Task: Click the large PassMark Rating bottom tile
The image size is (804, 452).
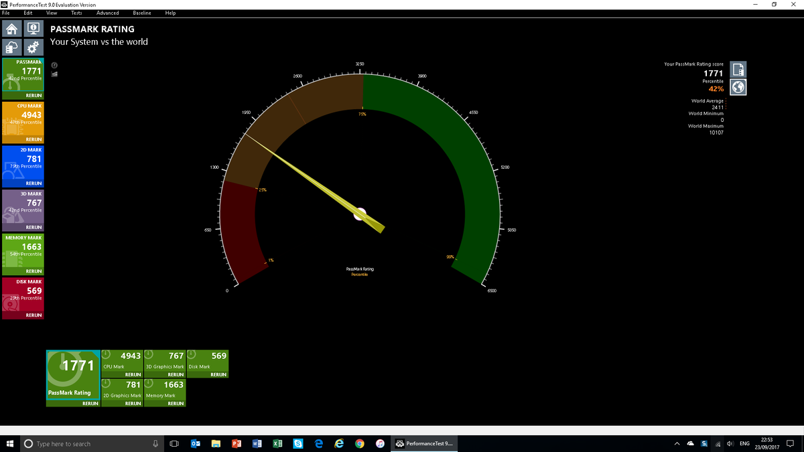Action: point(73,375)
